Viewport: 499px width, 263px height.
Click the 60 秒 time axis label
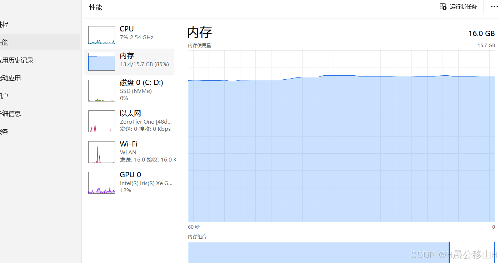[194, 227]
